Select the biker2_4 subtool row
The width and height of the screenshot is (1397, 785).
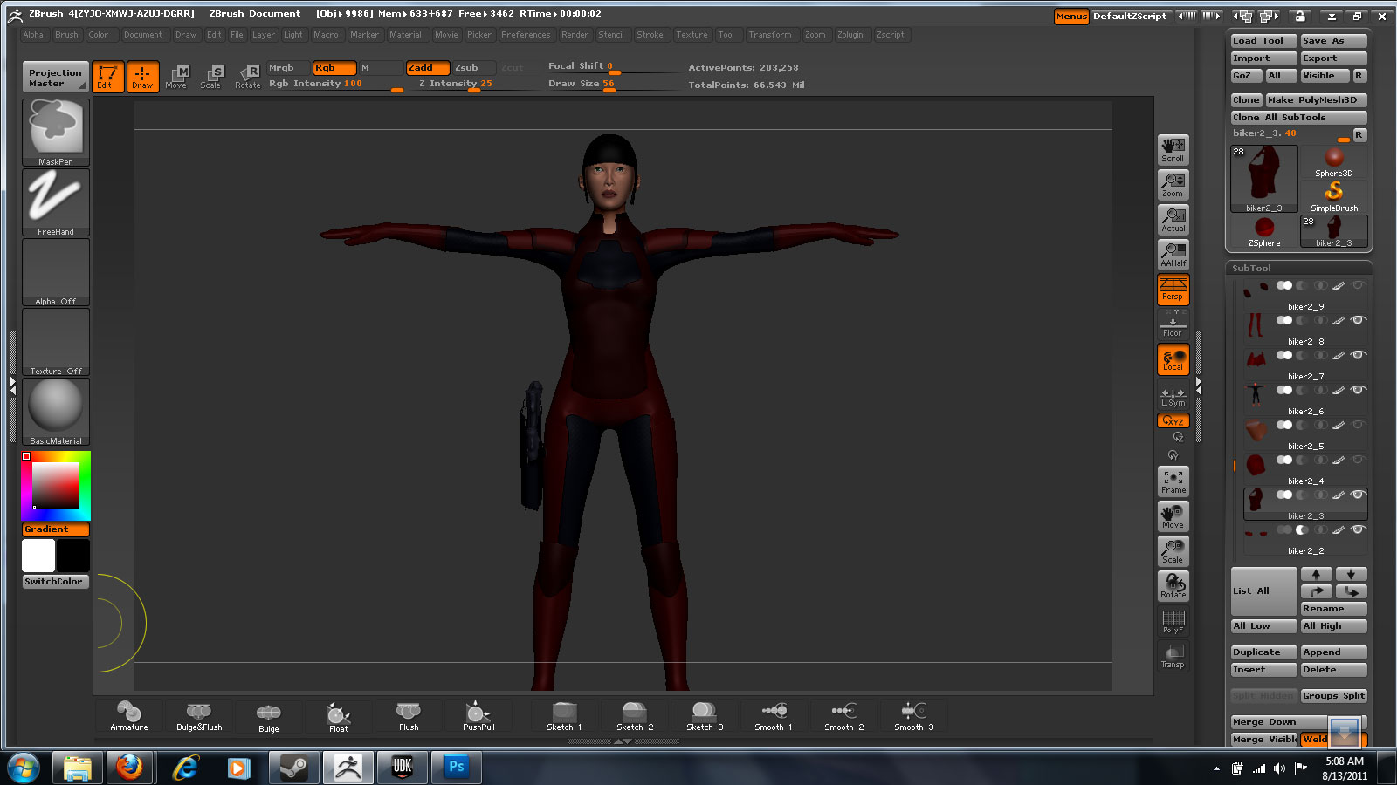click(1304, 468)
